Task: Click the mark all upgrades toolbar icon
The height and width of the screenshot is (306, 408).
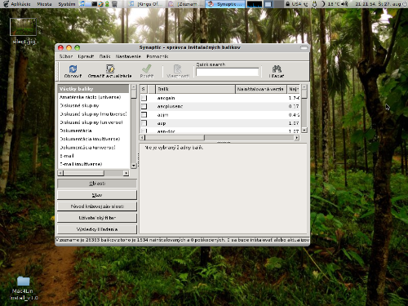Action: pos(110,69)
